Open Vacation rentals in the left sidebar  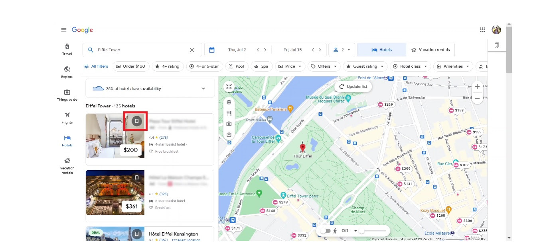tap(67, 166)
